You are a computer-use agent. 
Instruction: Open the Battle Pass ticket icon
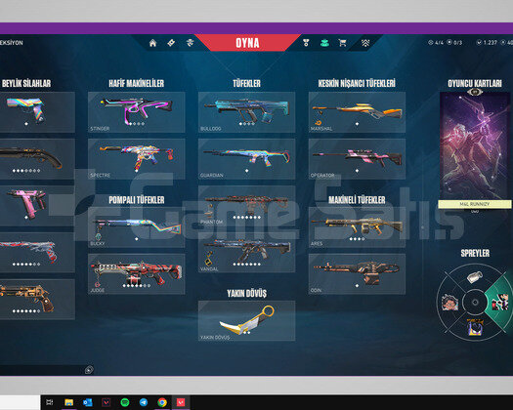[x=171, y=43]
